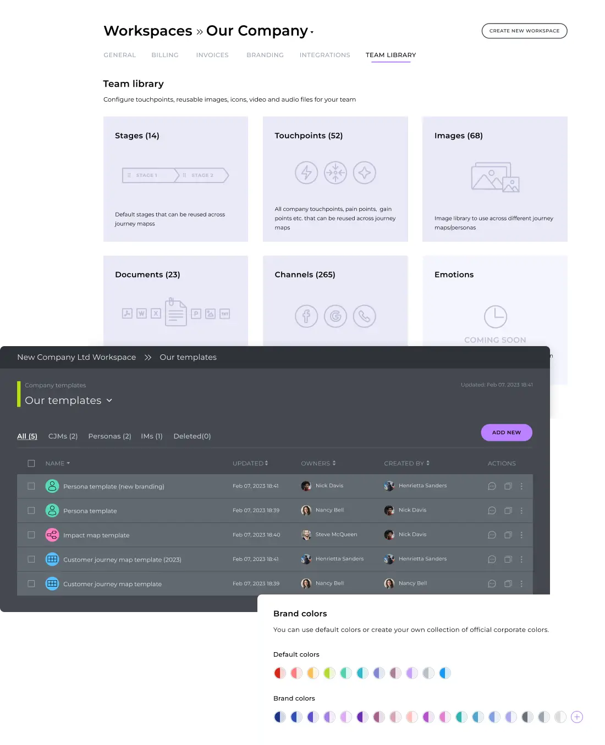
Task: Open more actions for Customer journey map template
Action: pyautogui.click(x=521, y=584)
